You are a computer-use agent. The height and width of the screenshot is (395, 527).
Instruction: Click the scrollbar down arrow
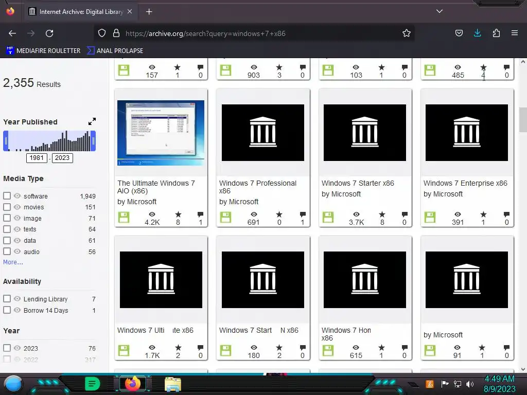coord(523,369)
